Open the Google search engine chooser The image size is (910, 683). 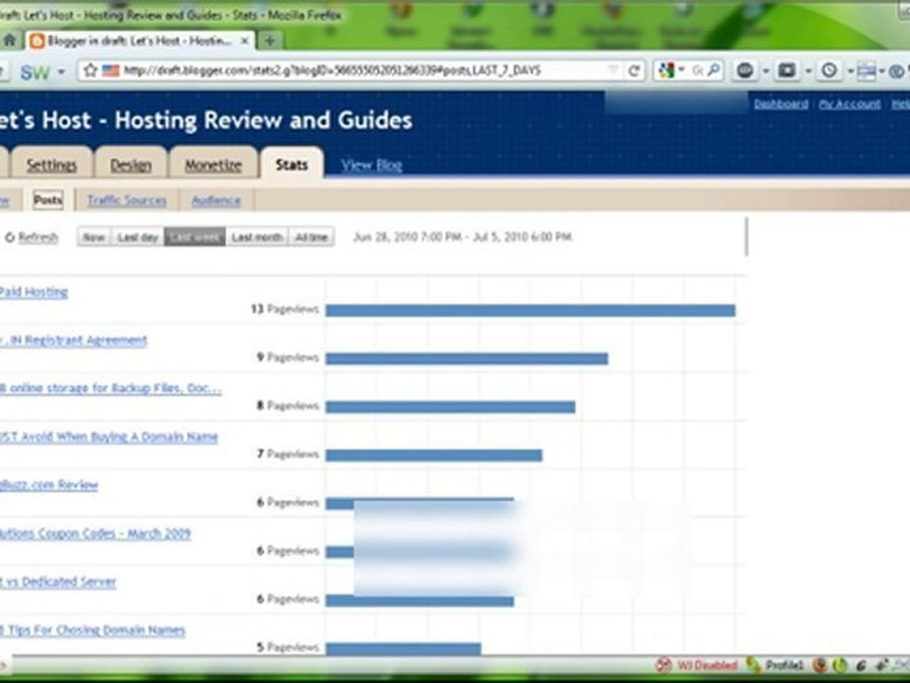pyautogui.click(x=670, y=71)
